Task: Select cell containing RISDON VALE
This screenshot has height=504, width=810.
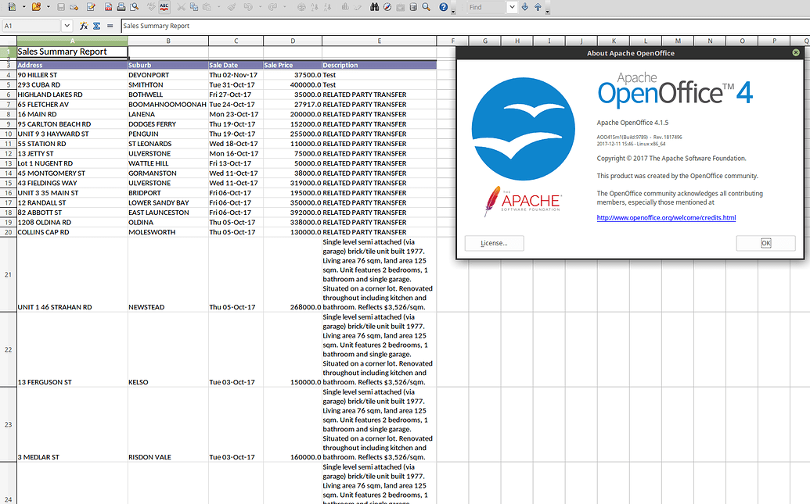Action: pos(168,424)
